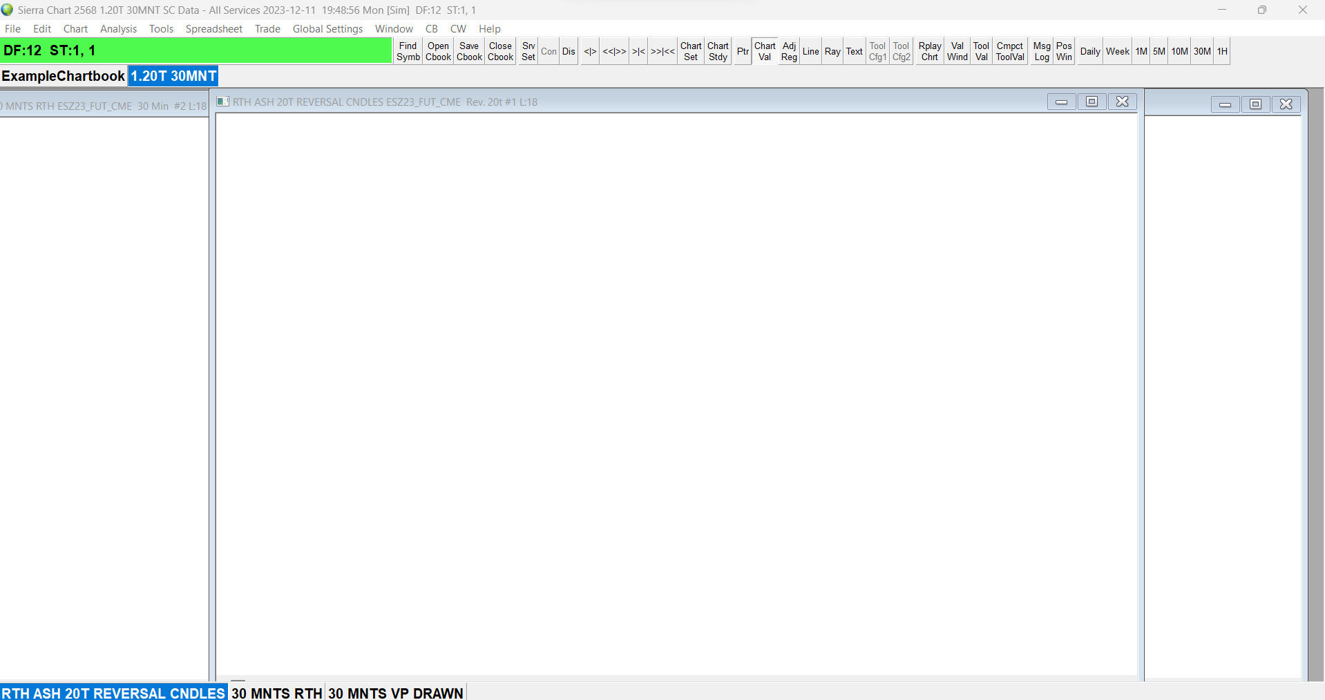Open the Edit menu
This screenshot has height=700, width=1325.
(x=42, y=29)
